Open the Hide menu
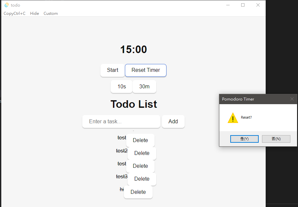This screenshot has height=207, width=298. tap(34, 14)
